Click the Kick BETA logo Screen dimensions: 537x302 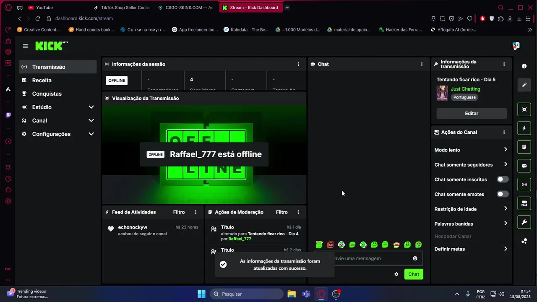pos(51,46)
